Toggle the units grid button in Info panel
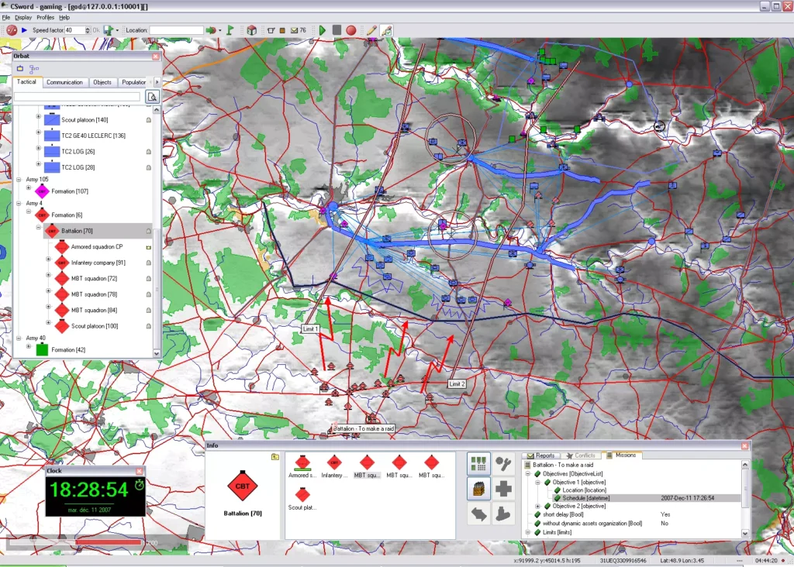Image resolution: width=794 pixels, height=567 pixels. [478, 465]
